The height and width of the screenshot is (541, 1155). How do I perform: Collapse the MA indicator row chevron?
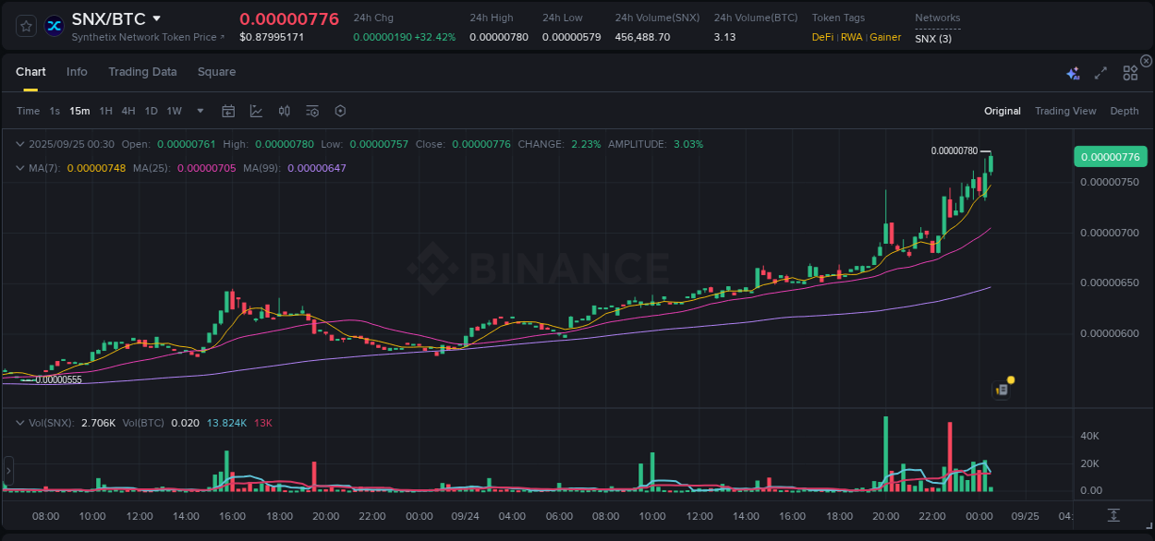click(x=20, y=168)
